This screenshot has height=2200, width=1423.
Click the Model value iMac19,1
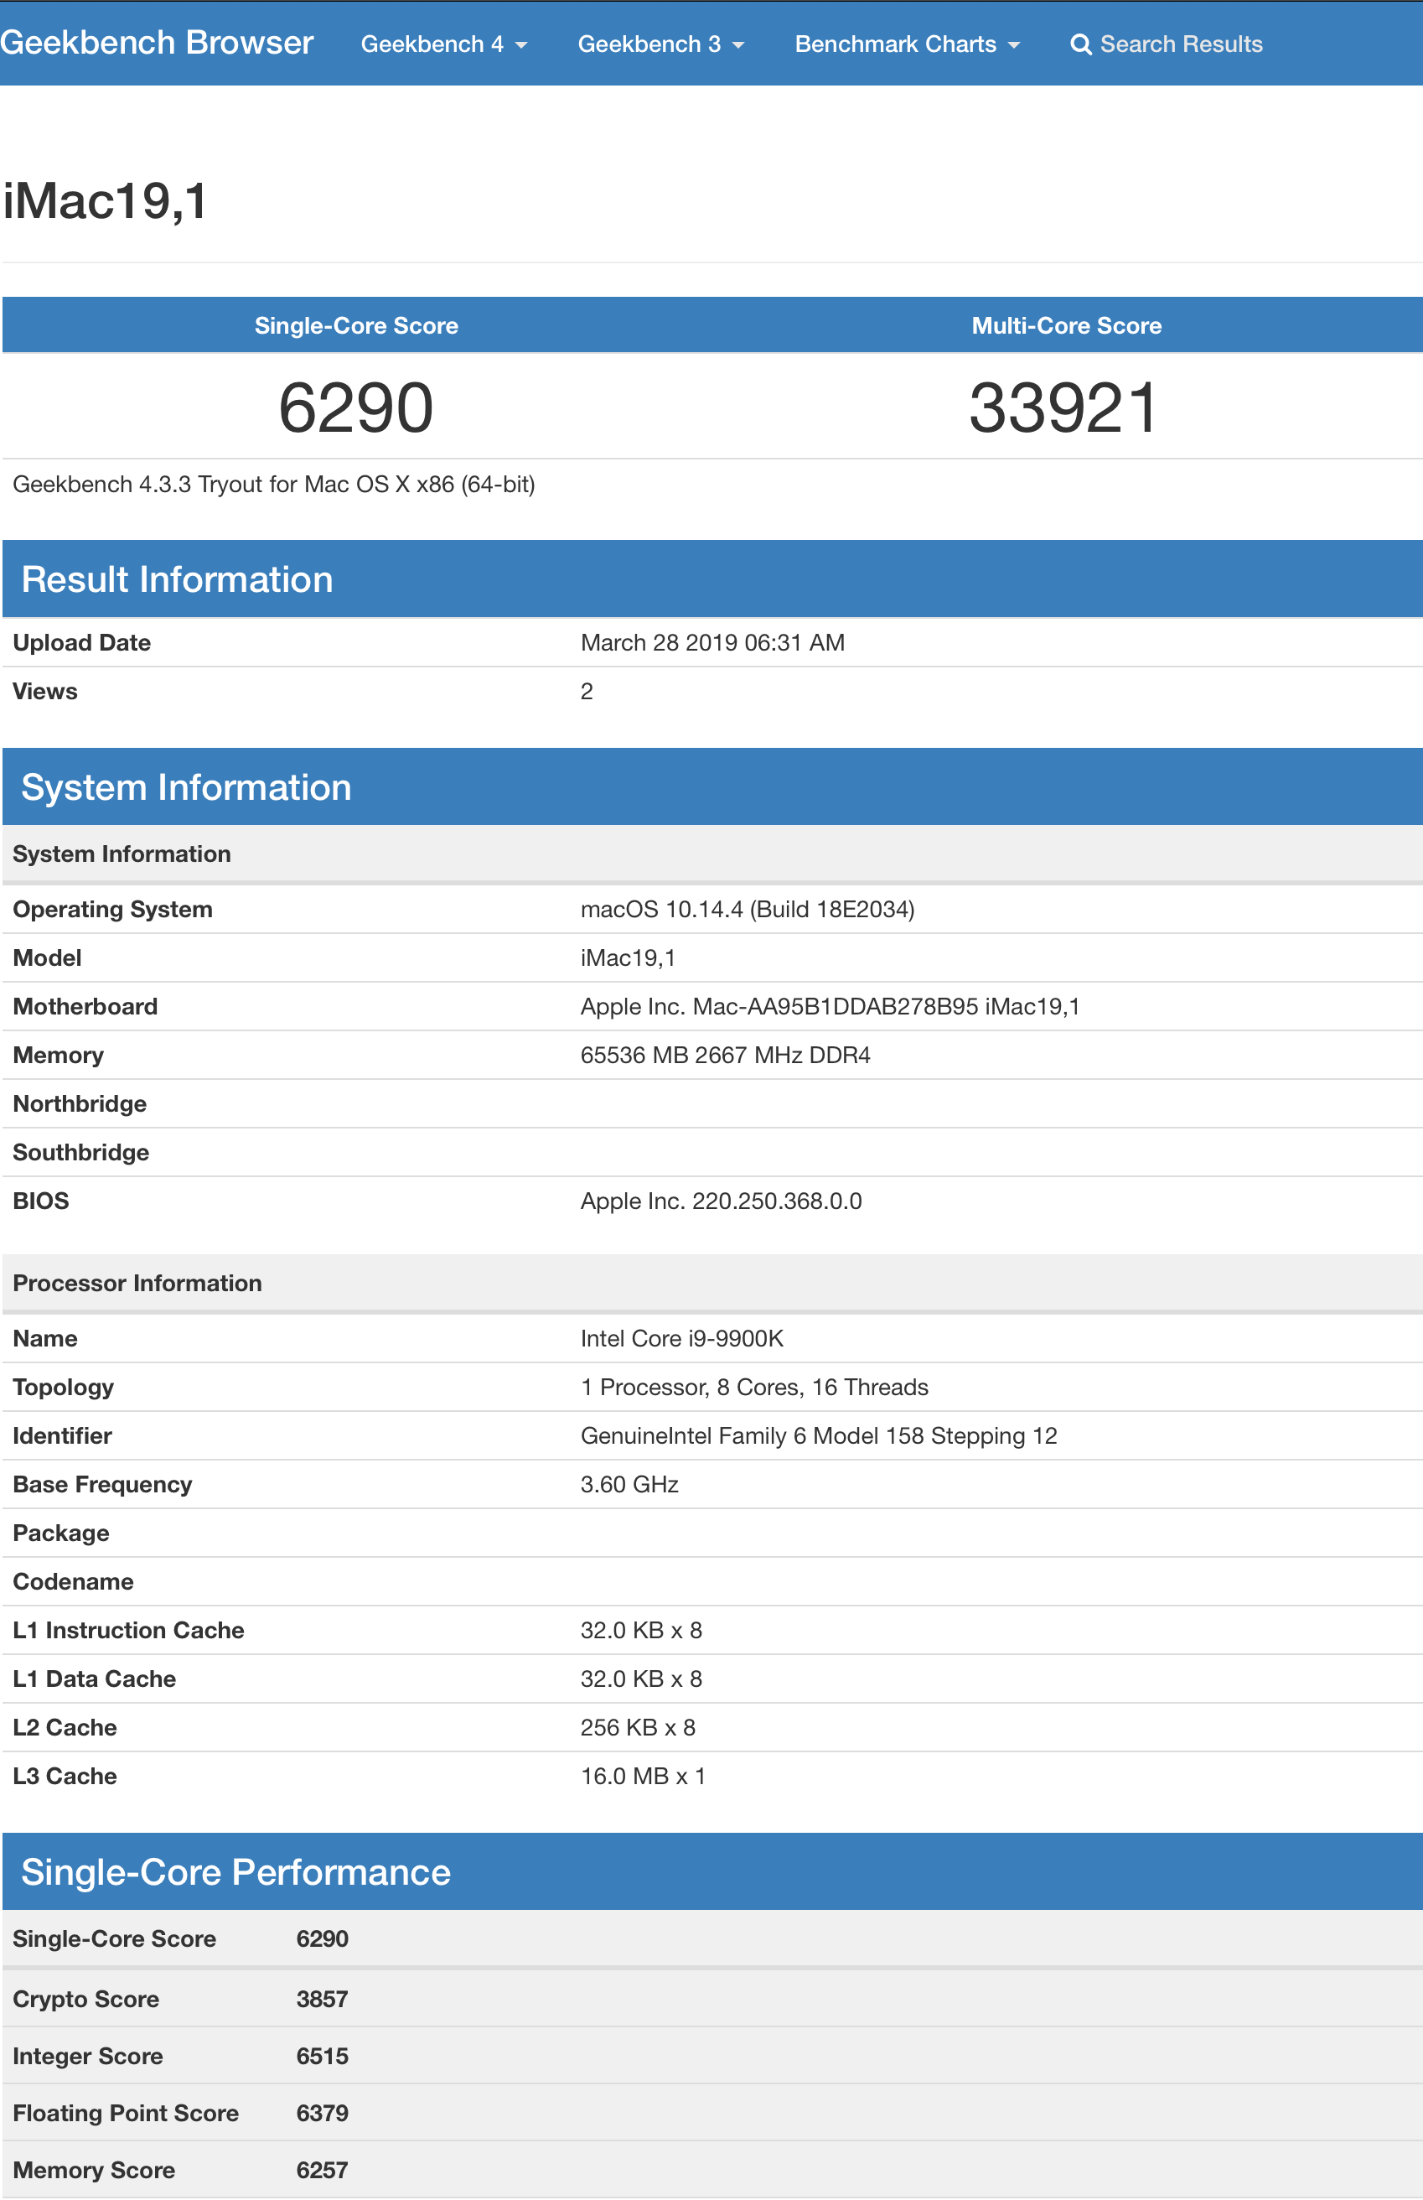click(x=629, y=957)
